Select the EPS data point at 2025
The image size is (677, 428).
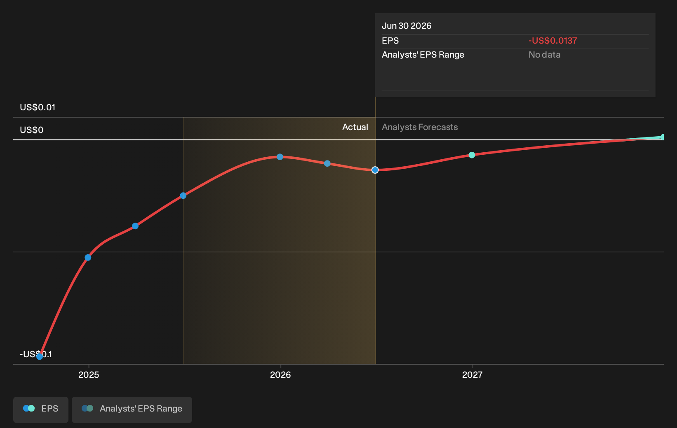pos(88,258)
